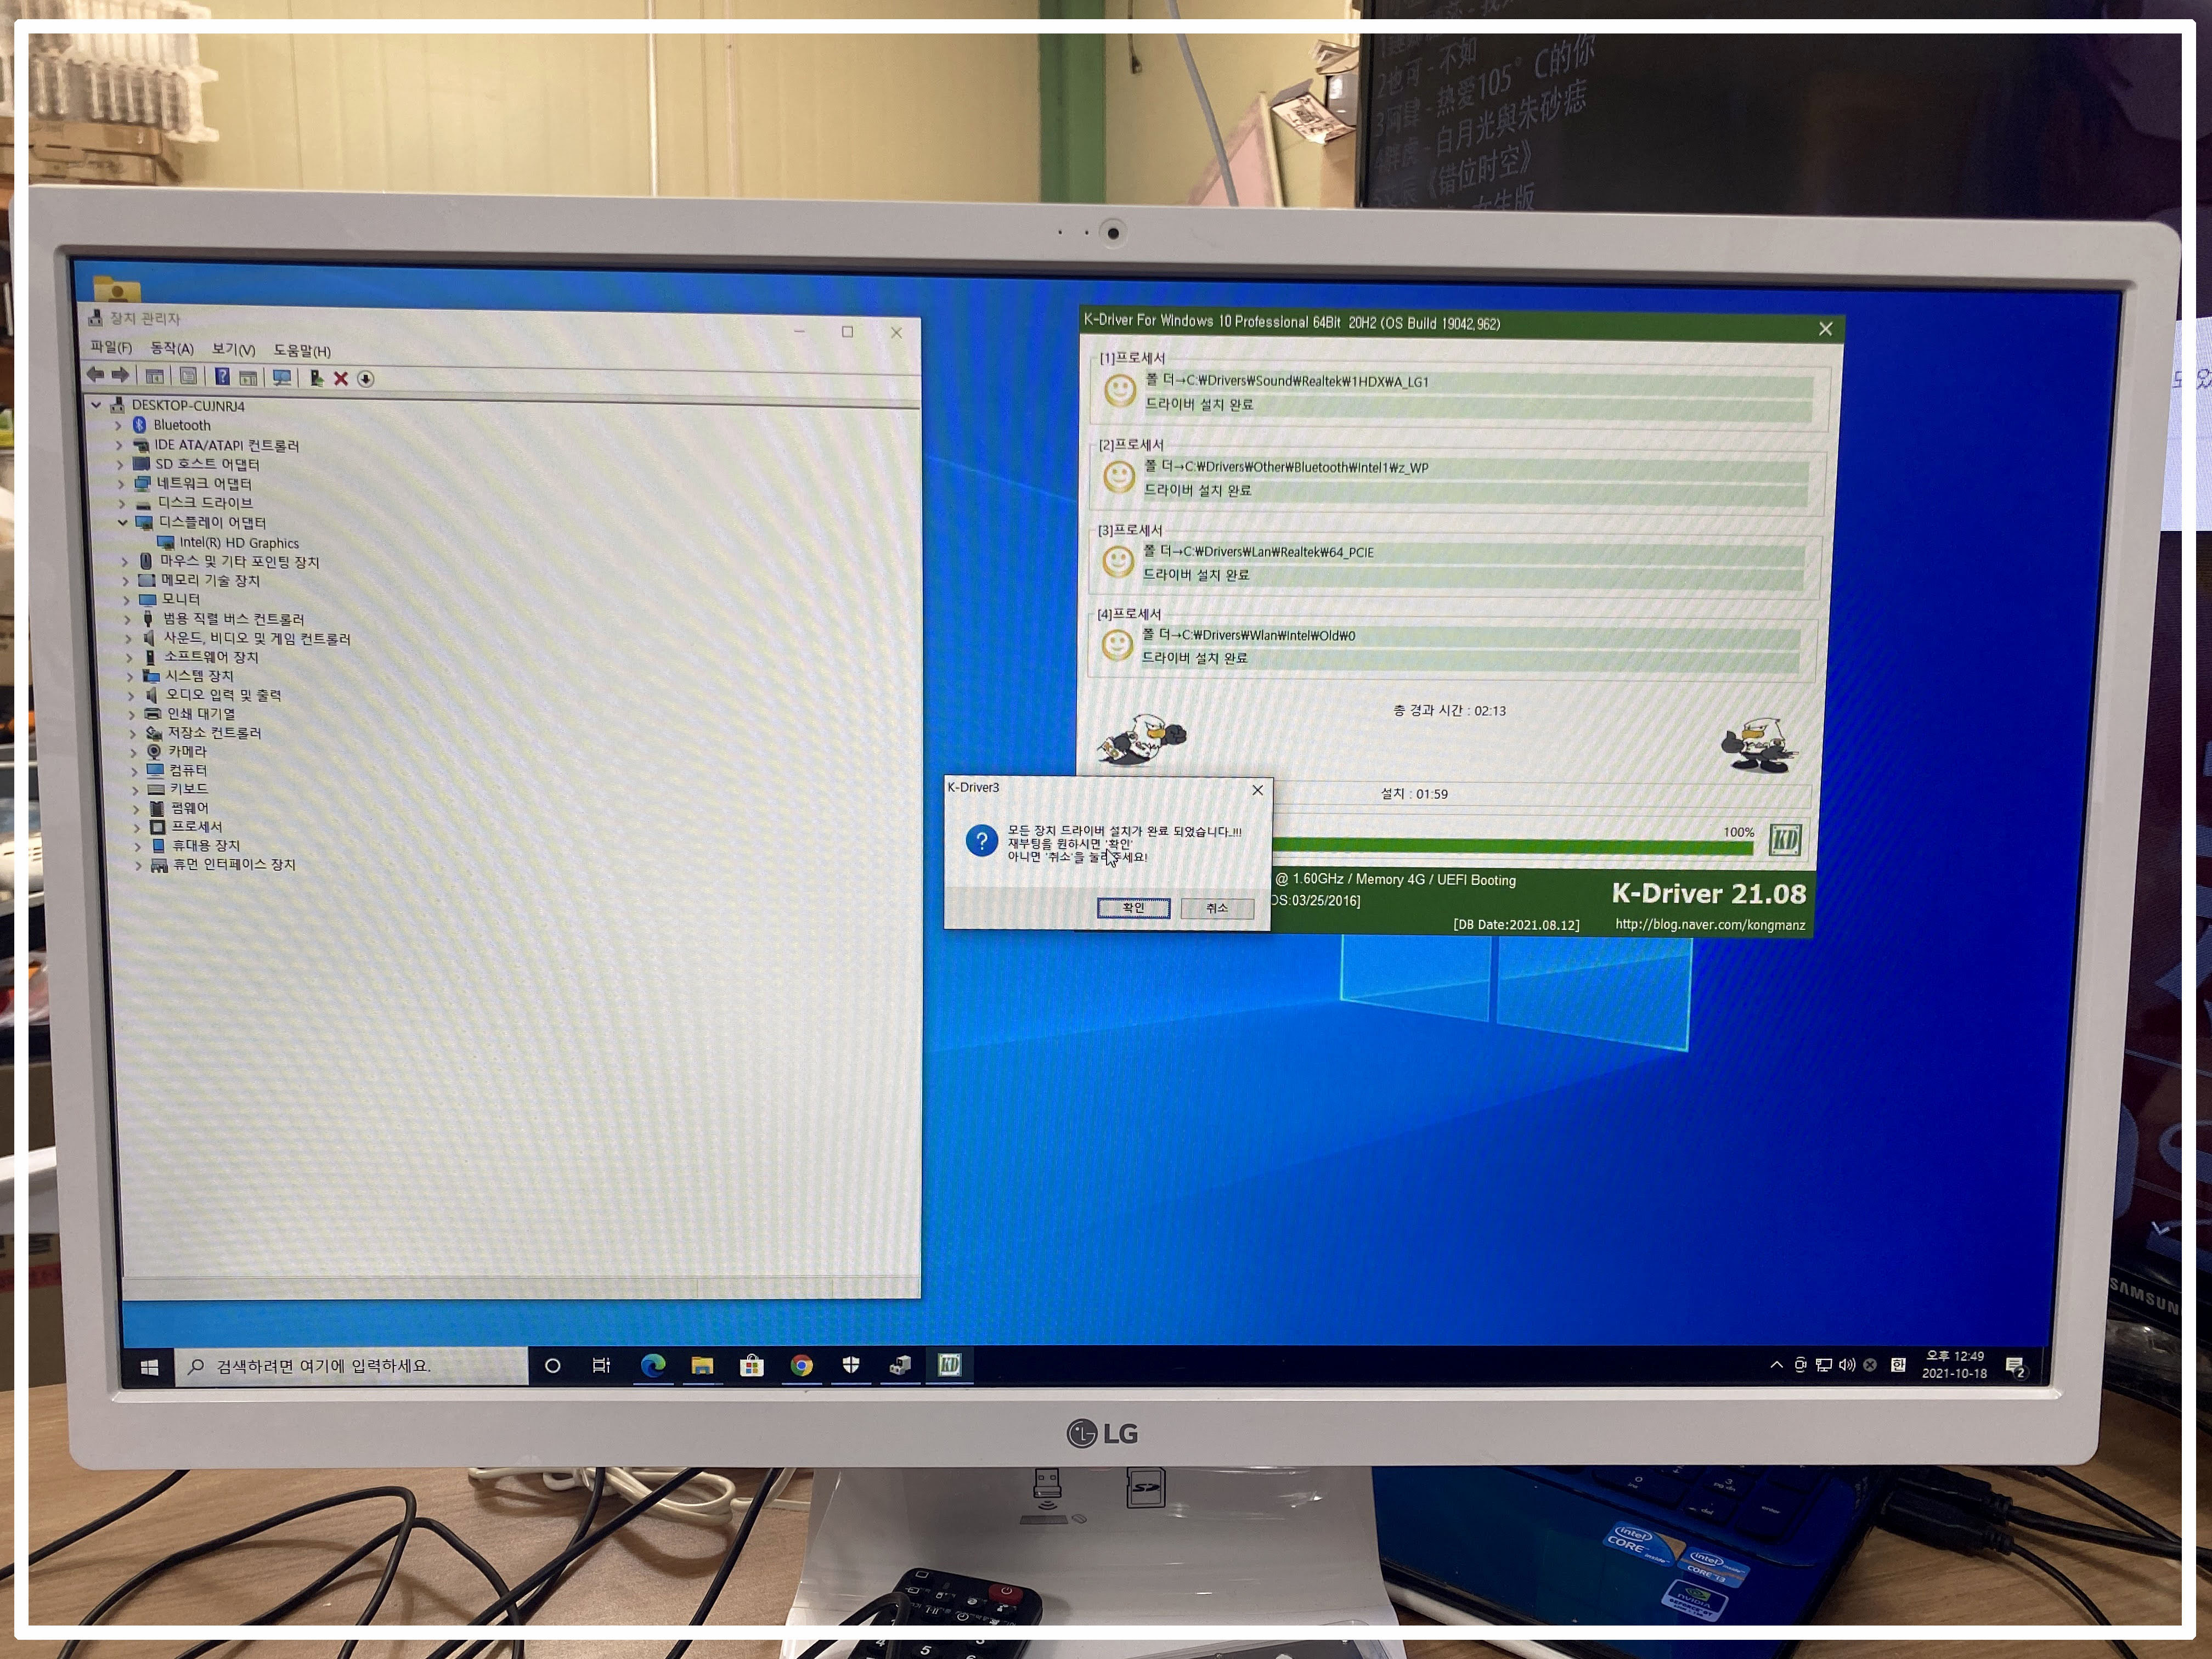Click the 취소 button in K-Driver3 dialog
Image resolution: width=2212 pixels, height=1659 pixels.
click(x=1216, y=908)
